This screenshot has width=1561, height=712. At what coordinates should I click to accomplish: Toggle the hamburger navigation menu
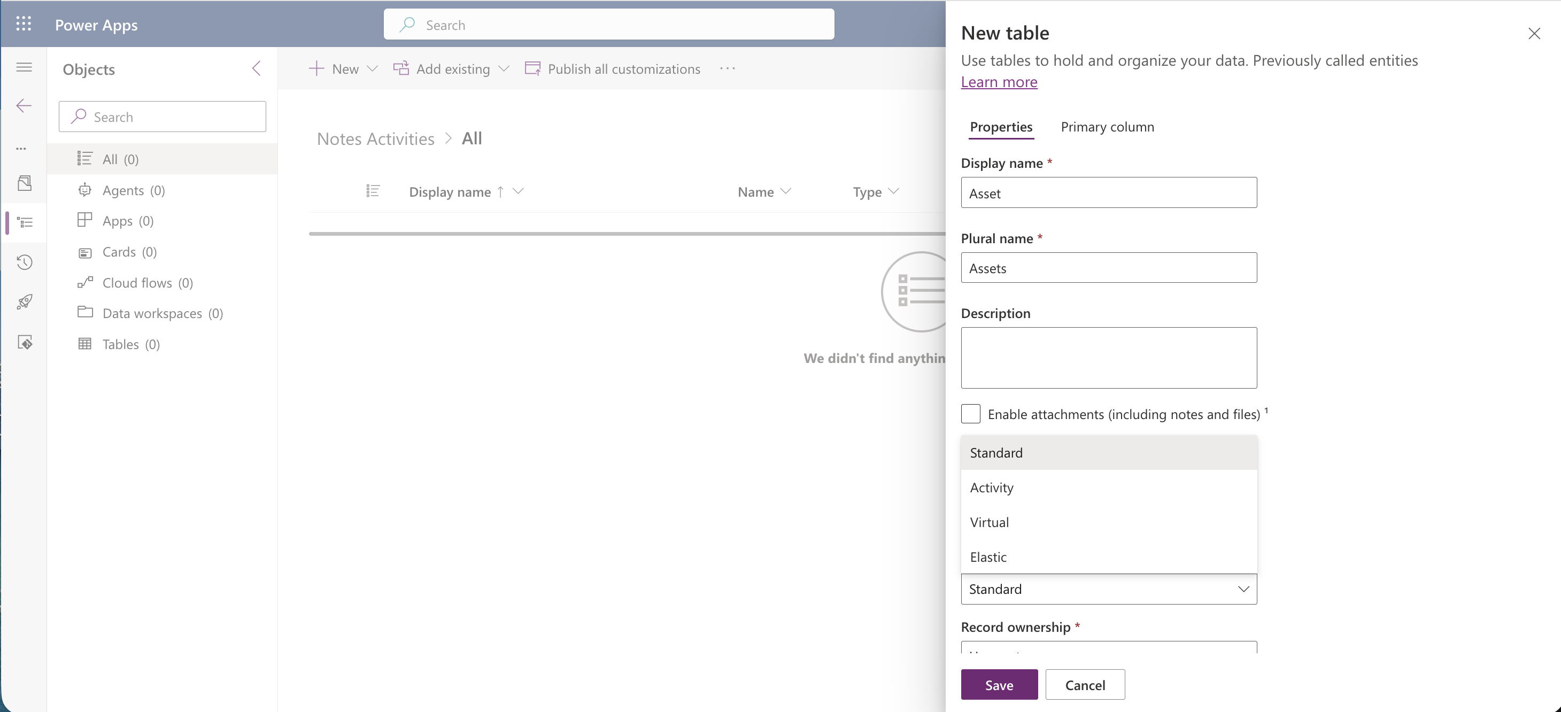click(x=24, y=67)
